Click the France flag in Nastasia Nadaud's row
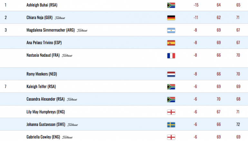The height and width of the screenshot is (141, 248). coord(171,56)
